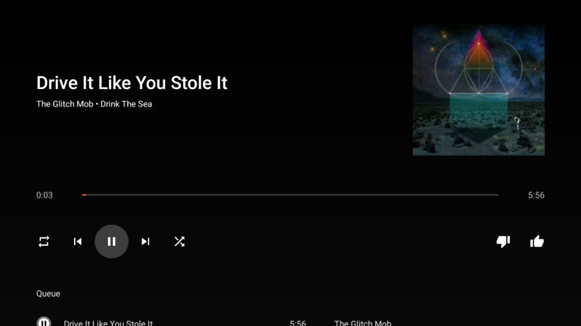The image size is (581, 326).
Task: Pause the current song
Action: click(111, 241)
